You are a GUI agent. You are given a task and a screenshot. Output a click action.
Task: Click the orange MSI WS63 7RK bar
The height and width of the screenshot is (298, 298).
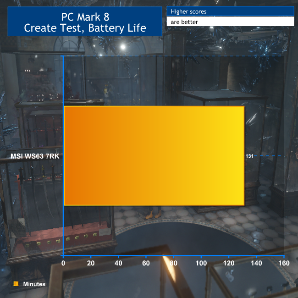pyautogui.click(x=154, y=156)
